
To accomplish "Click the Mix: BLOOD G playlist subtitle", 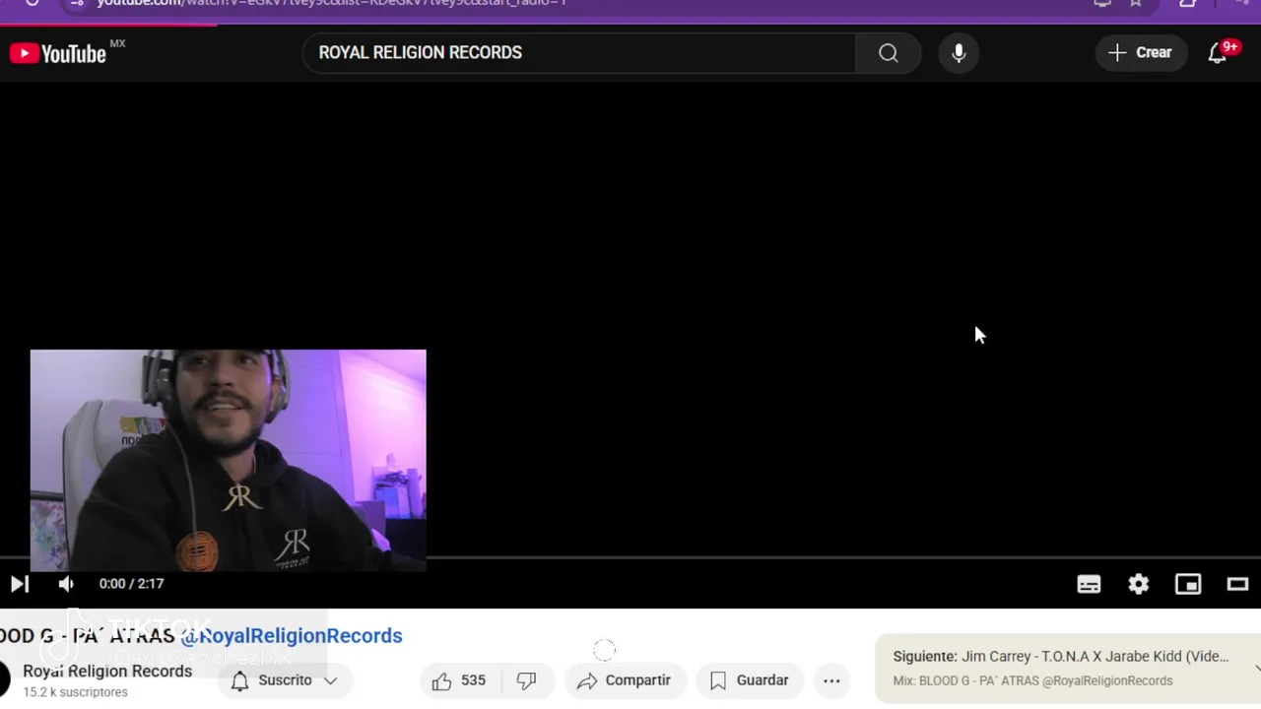I will point(1032,680).
